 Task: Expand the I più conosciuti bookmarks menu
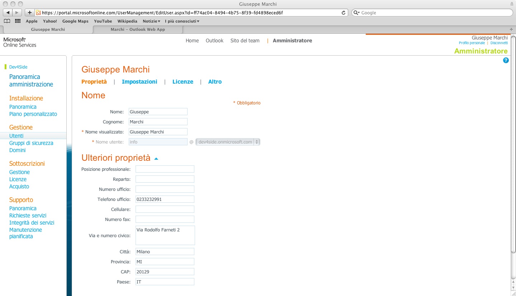tap(182, 21)
